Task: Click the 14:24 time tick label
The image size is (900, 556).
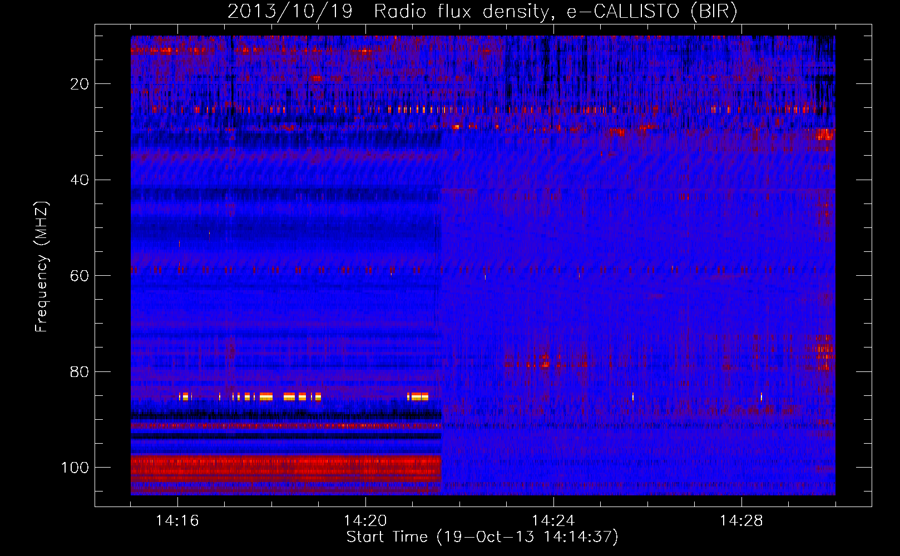Action: coord(553,520)
